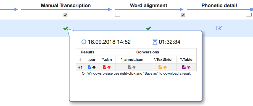Preview the *.TextGrid with orange eye icon
The height and width of the screenshot is (106, 253).
(x=165, y=67)
